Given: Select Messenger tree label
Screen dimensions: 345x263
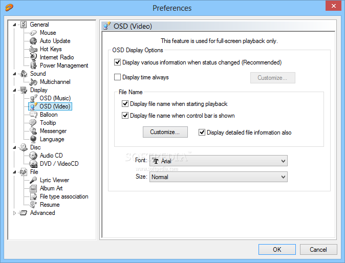Looking at the screenshot, I should 53,131.
